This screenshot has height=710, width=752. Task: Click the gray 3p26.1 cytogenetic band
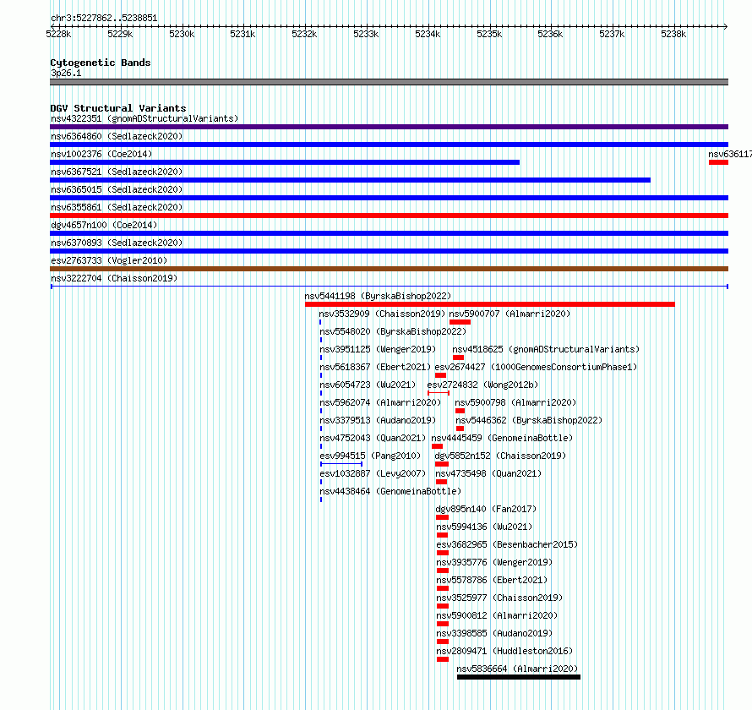389,82
